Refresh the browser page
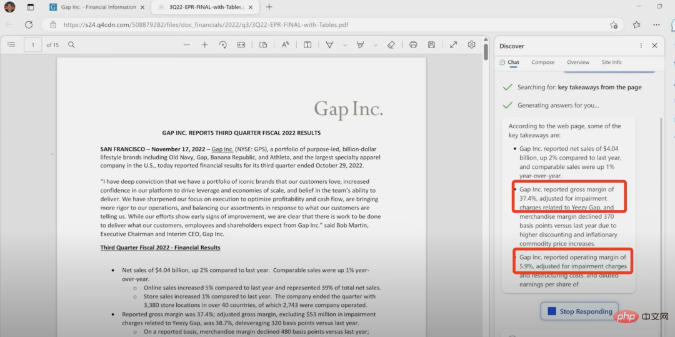Viewport: 675px width, 337px height. tap(29, 24)
